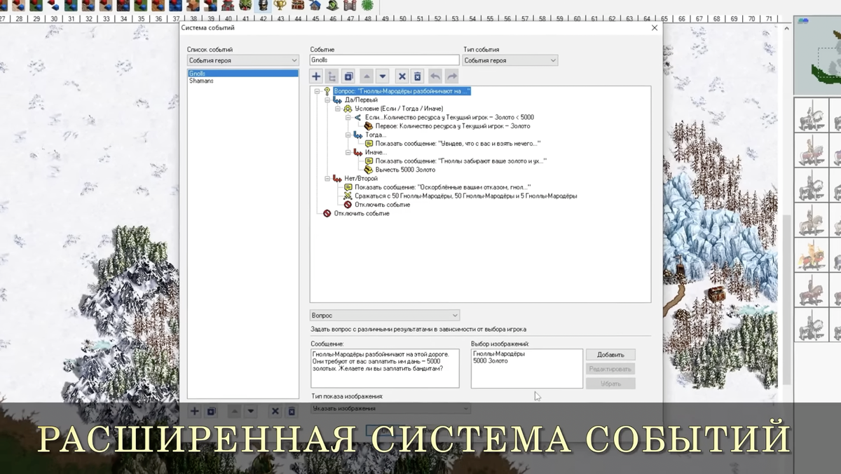Select the treasure chest icon in top toolbar
This screenshot has width=841, height=474.
[299, 6]
